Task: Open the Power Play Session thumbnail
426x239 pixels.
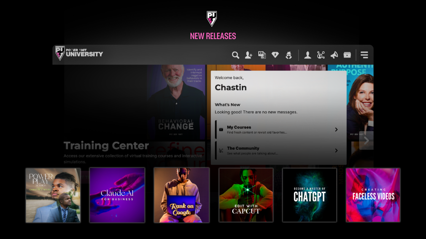Action: click(53, 195)
